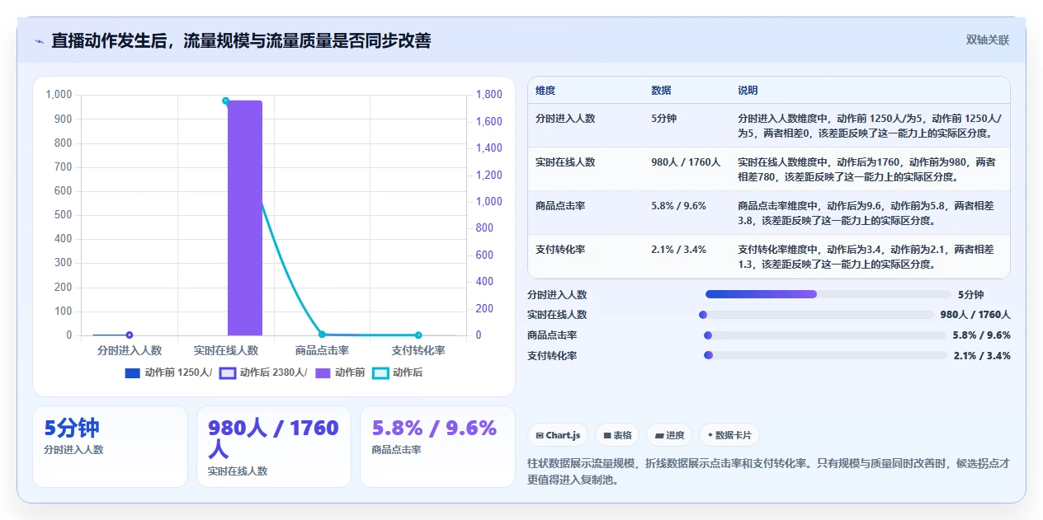Select the 数据卡片 chip
This screenshot has width=1043, height=520.
coord(729,435)
